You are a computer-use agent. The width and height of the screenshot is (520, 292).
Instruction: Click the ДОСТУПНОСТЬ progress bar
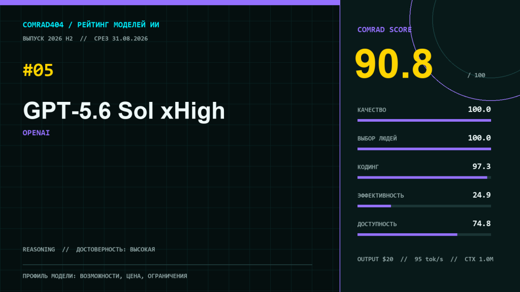[424, 234]
